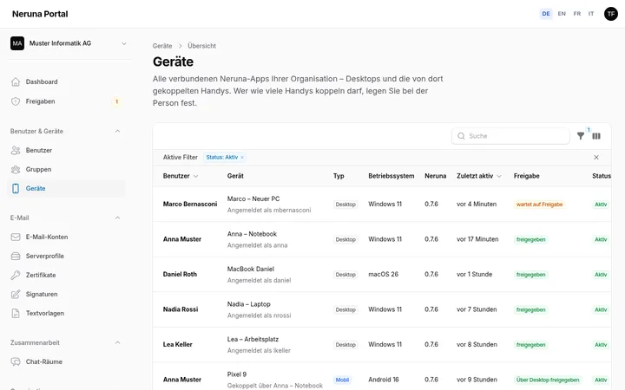Switch language to EN
Viewport: 625px width, 390px height.
tap(562, 14)
